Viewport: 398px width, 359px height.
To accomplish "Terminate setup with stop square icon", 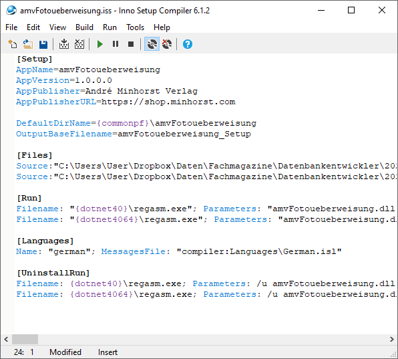I will click(131, 44).
